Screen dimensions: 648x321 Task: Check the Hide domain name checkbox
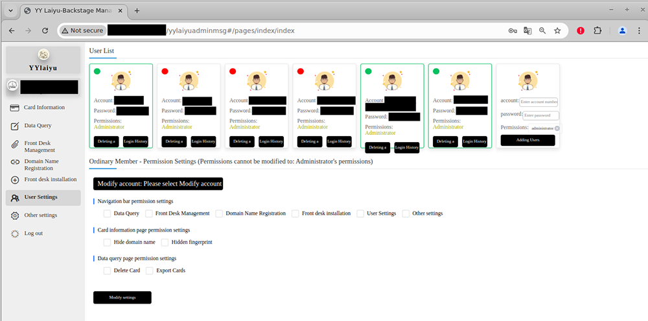107,243
